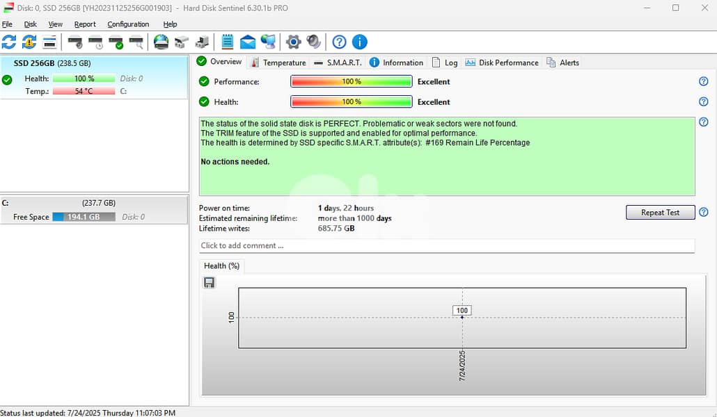
Task: Click the Health 100% bar in overview
Action: tap(351, 102)
